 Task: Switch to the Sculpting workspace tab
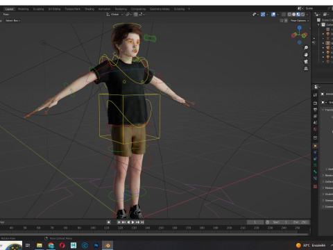click(x=38, y=9)
